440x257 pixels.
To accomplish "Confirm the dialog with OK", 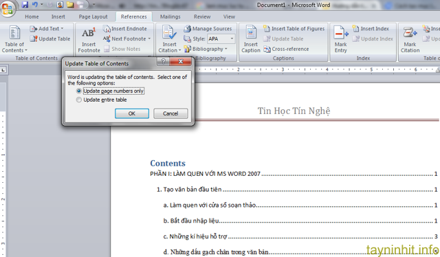I will 132,113.
